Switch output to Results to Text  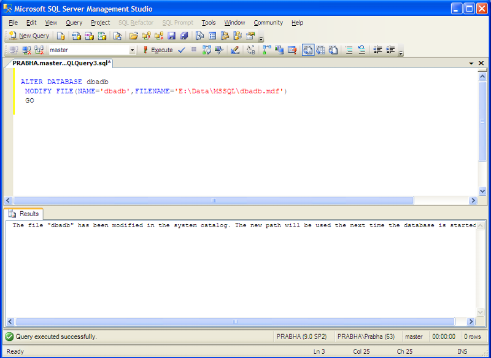[308, 50]
